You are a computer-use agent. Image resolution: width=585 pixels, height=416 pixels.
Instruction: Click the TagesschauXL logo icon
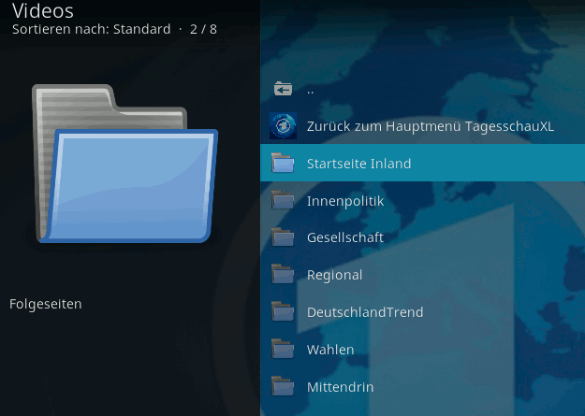tap(284, 125)
